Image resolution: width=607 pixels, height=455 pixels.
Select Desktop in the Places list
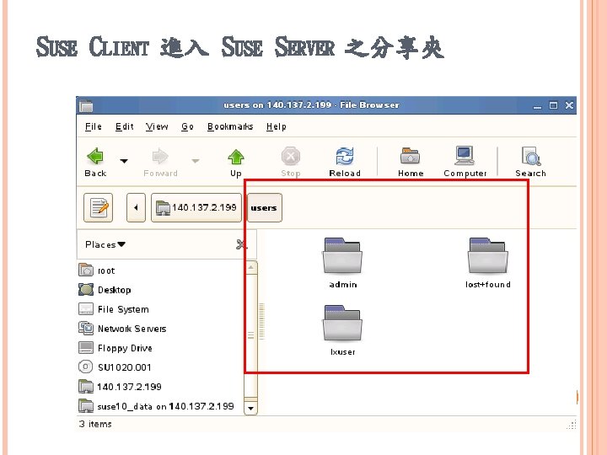point(161,290)
